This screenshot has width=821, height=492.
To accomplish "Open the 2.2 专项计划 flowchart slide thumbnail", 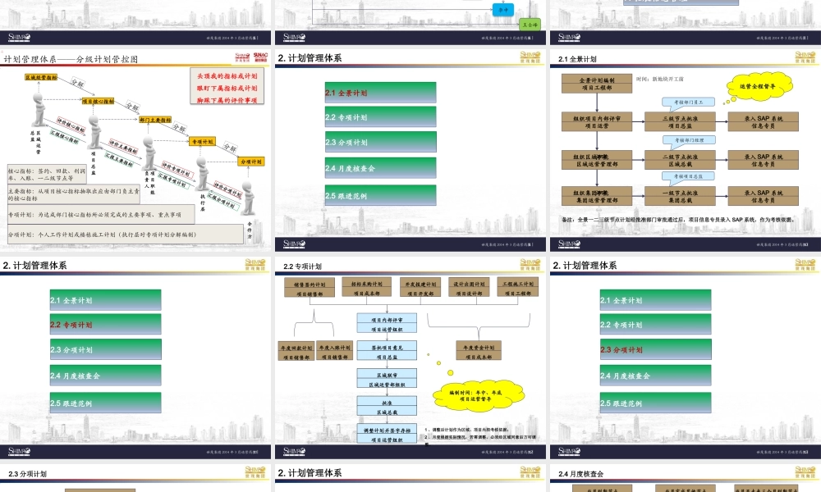I will 410,358.
